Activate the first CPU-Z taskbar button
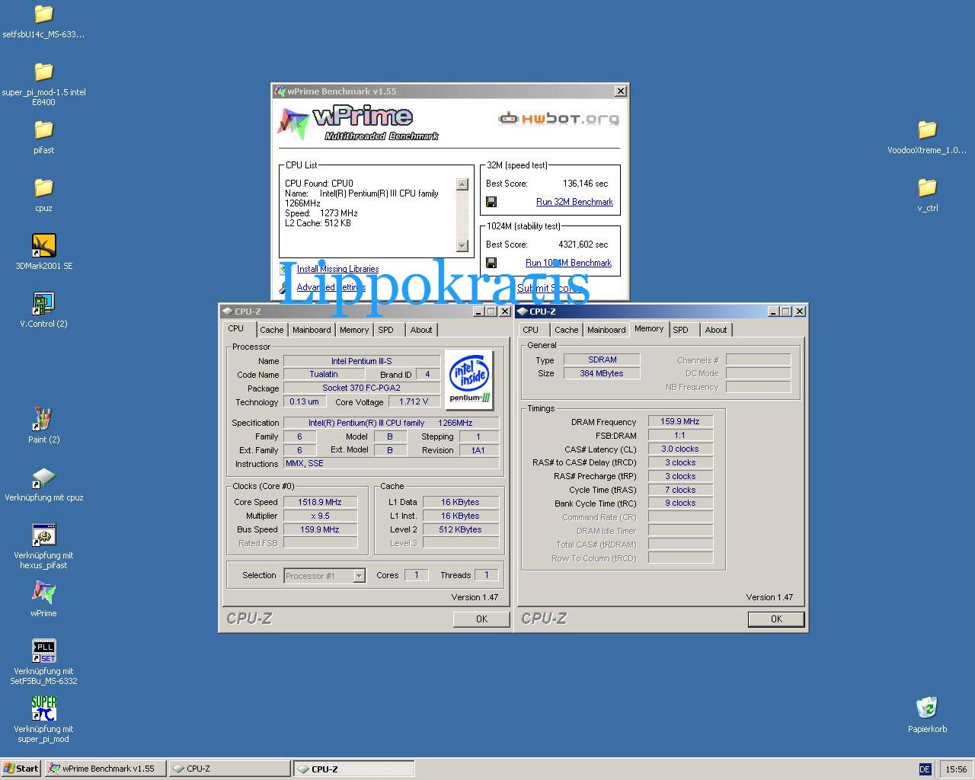The height and width of the screenshot is (780, 975). point(229,769)
